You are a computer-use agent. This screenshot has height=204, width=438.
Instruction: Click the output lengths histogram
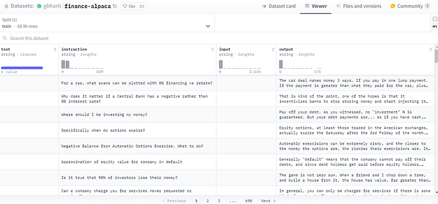click(x=299, y=64)
